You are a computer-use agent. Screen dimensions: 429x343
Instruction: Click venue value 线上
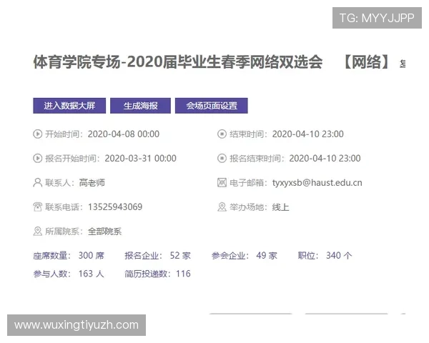pyautogui.click(x=281, y=207)
